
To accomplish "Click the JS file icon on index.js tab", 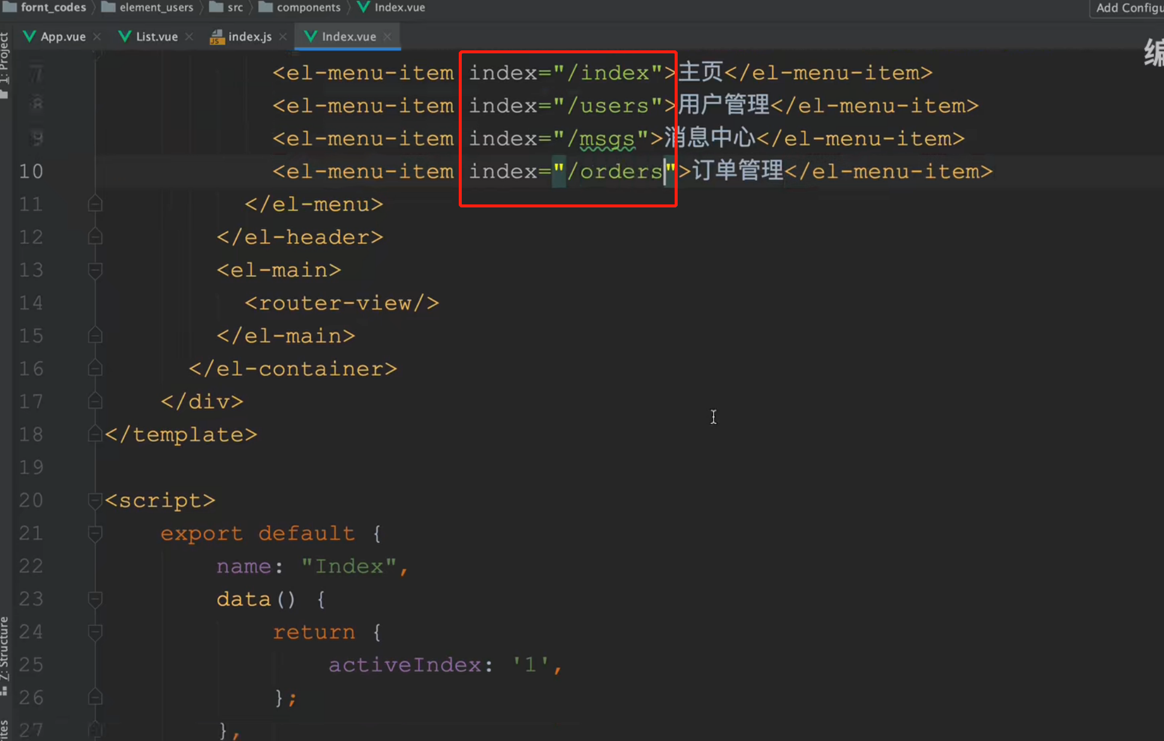I will click(216, 37).
